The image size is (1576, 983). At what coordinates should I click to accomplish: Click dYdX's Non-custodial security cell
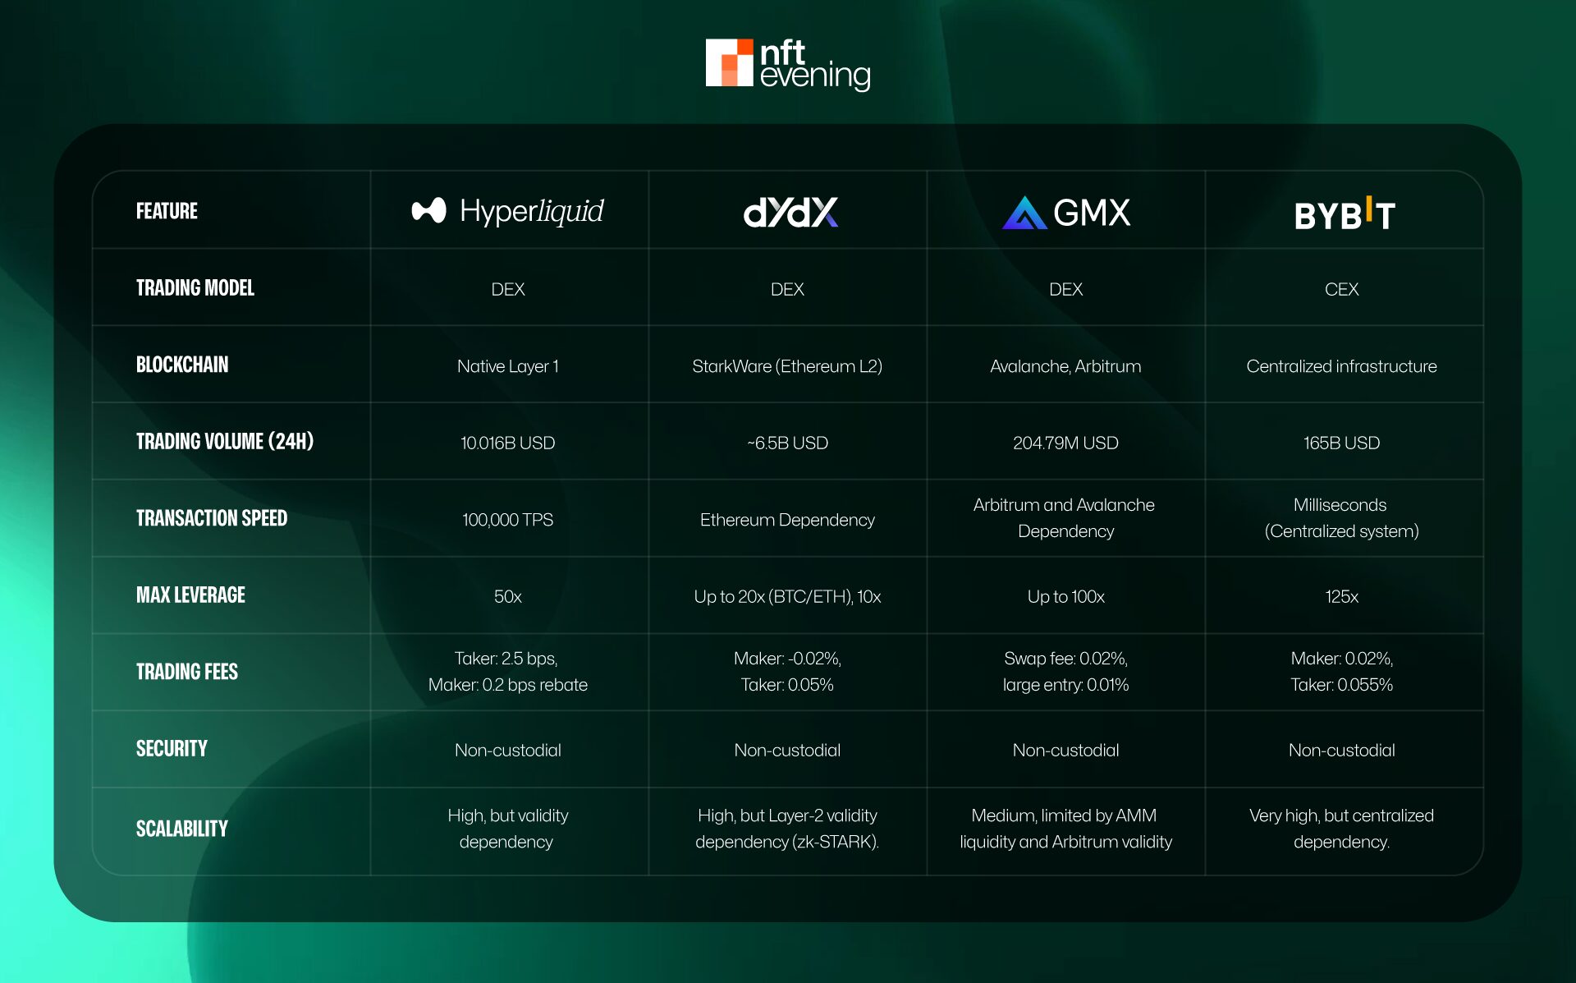(x=787, y=750)
